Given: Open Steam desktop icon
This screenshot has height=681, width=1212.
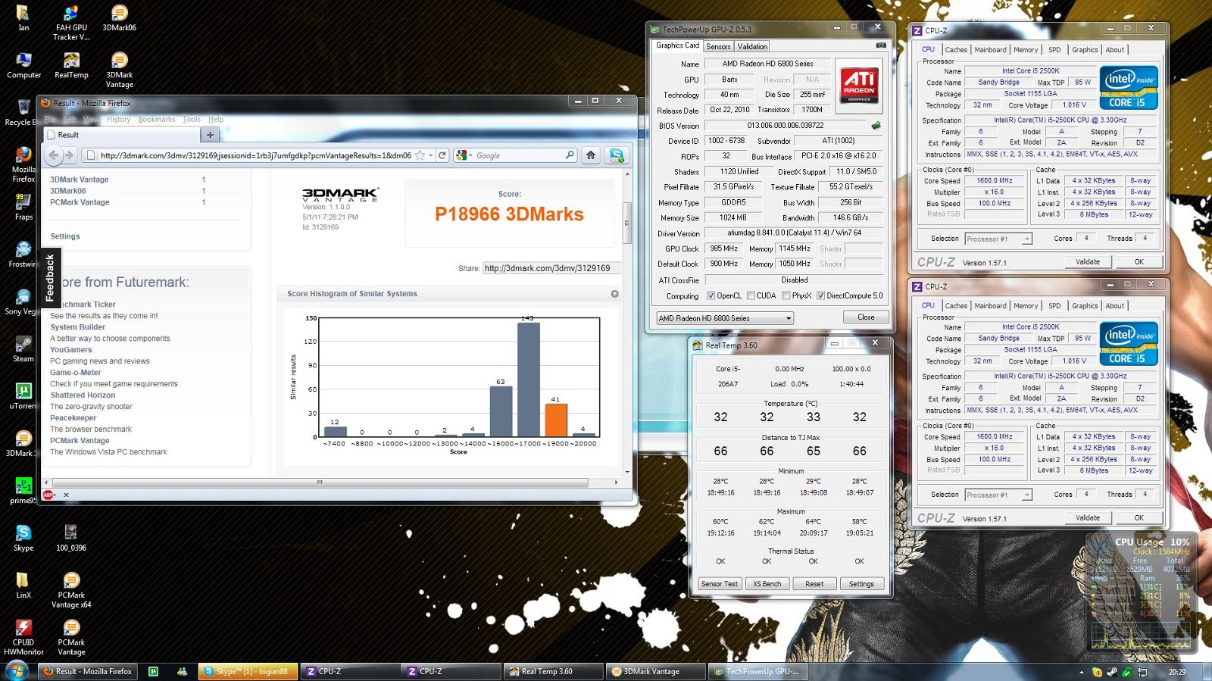Looking at the screenshot, I should pyautogui.click(x=23, y=349).
